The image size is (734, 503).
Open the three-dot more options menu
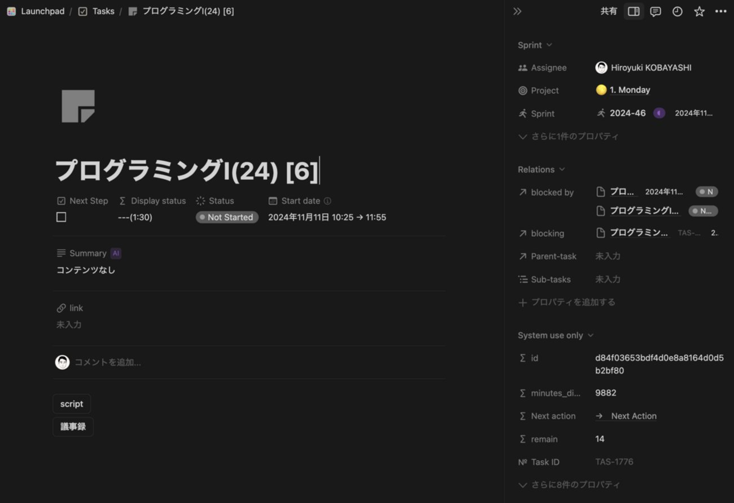coord(721,11)
